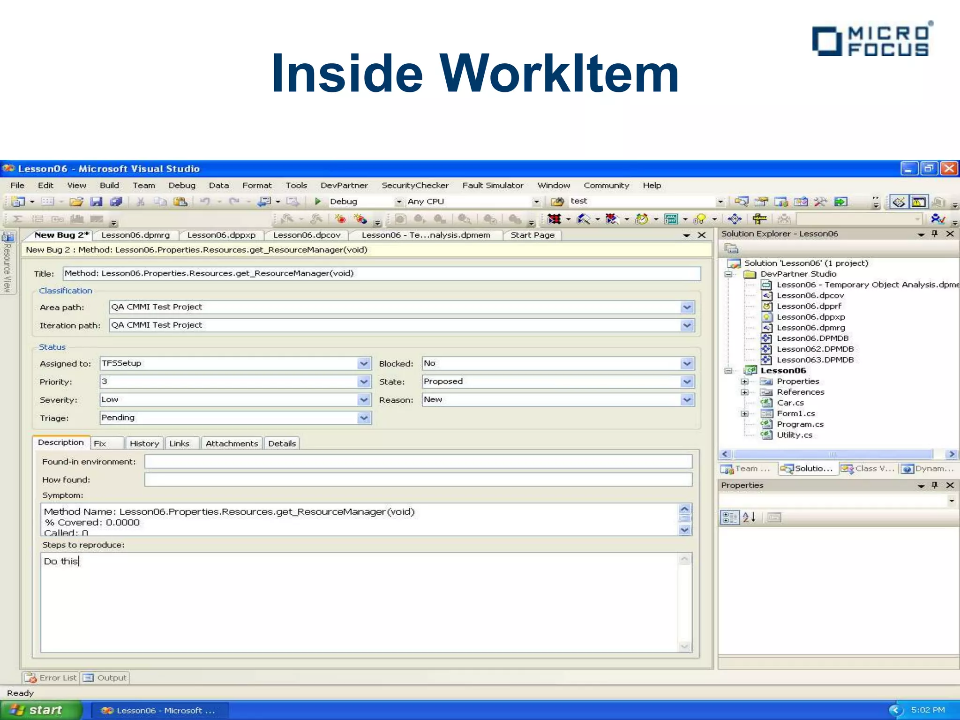This screenshot has width=960, height=720.
Task: Open the Priority dropdown
Action: click(x=364, y=382)
